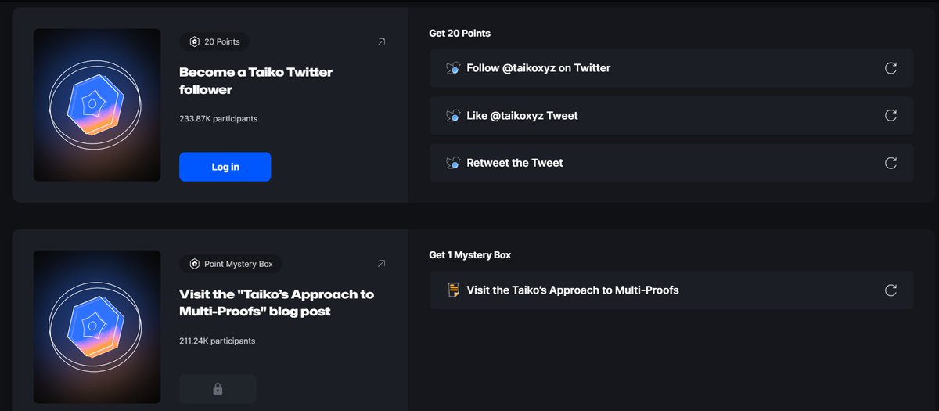The height and width of the screenshot is (411, 939).
Task: Open the Multi-Proofs quest external link arrow
Action: 381,264
